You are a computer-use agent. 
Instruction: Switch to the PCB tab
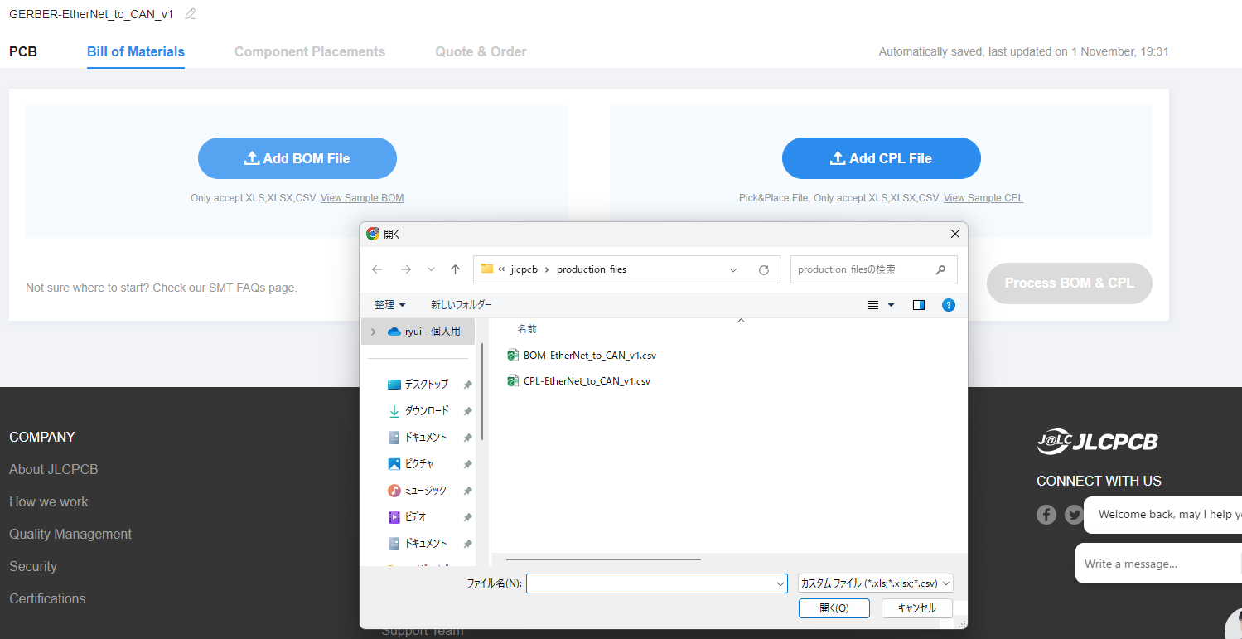point(23,51)
